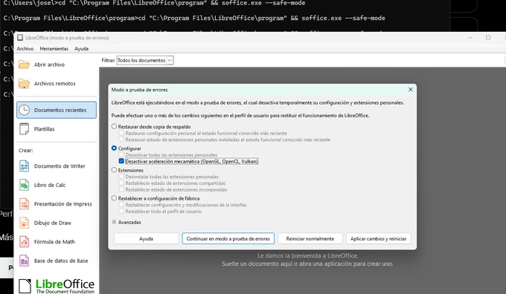Click the Archivos remotos folder icon
Viewport: 506px width, 294px height.
point(24,83)
